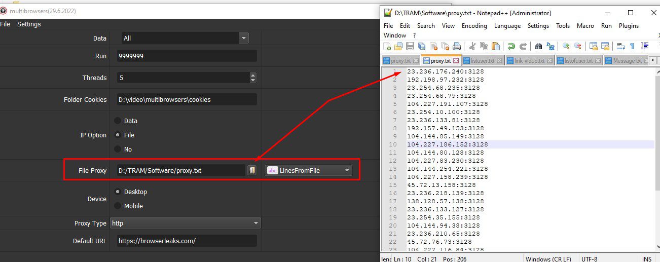
Task: Click highlighted line 104.227.186.152:3128
Action: coord(447,144)
